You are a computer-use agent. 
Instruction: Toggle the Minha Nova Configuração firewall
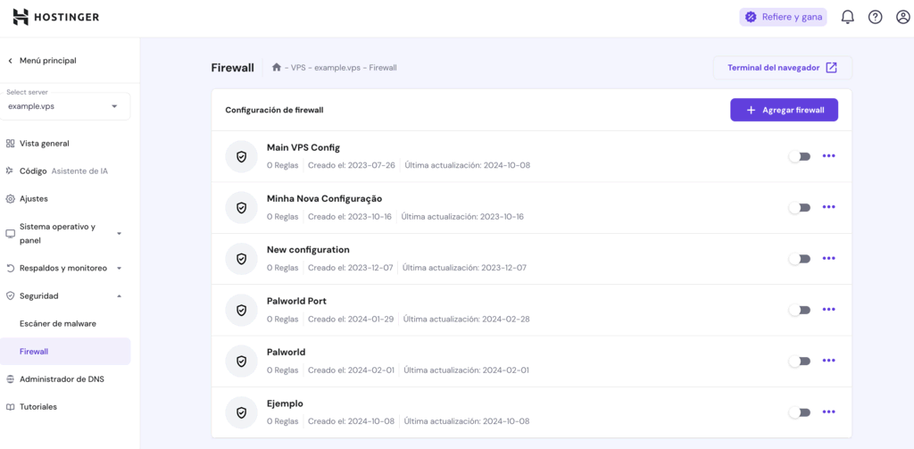click(x=799, y=207)
